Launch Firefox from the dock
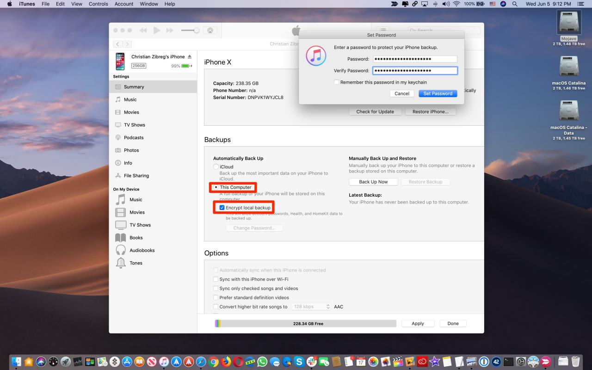 pyautogui.click(x=226, y=362)
